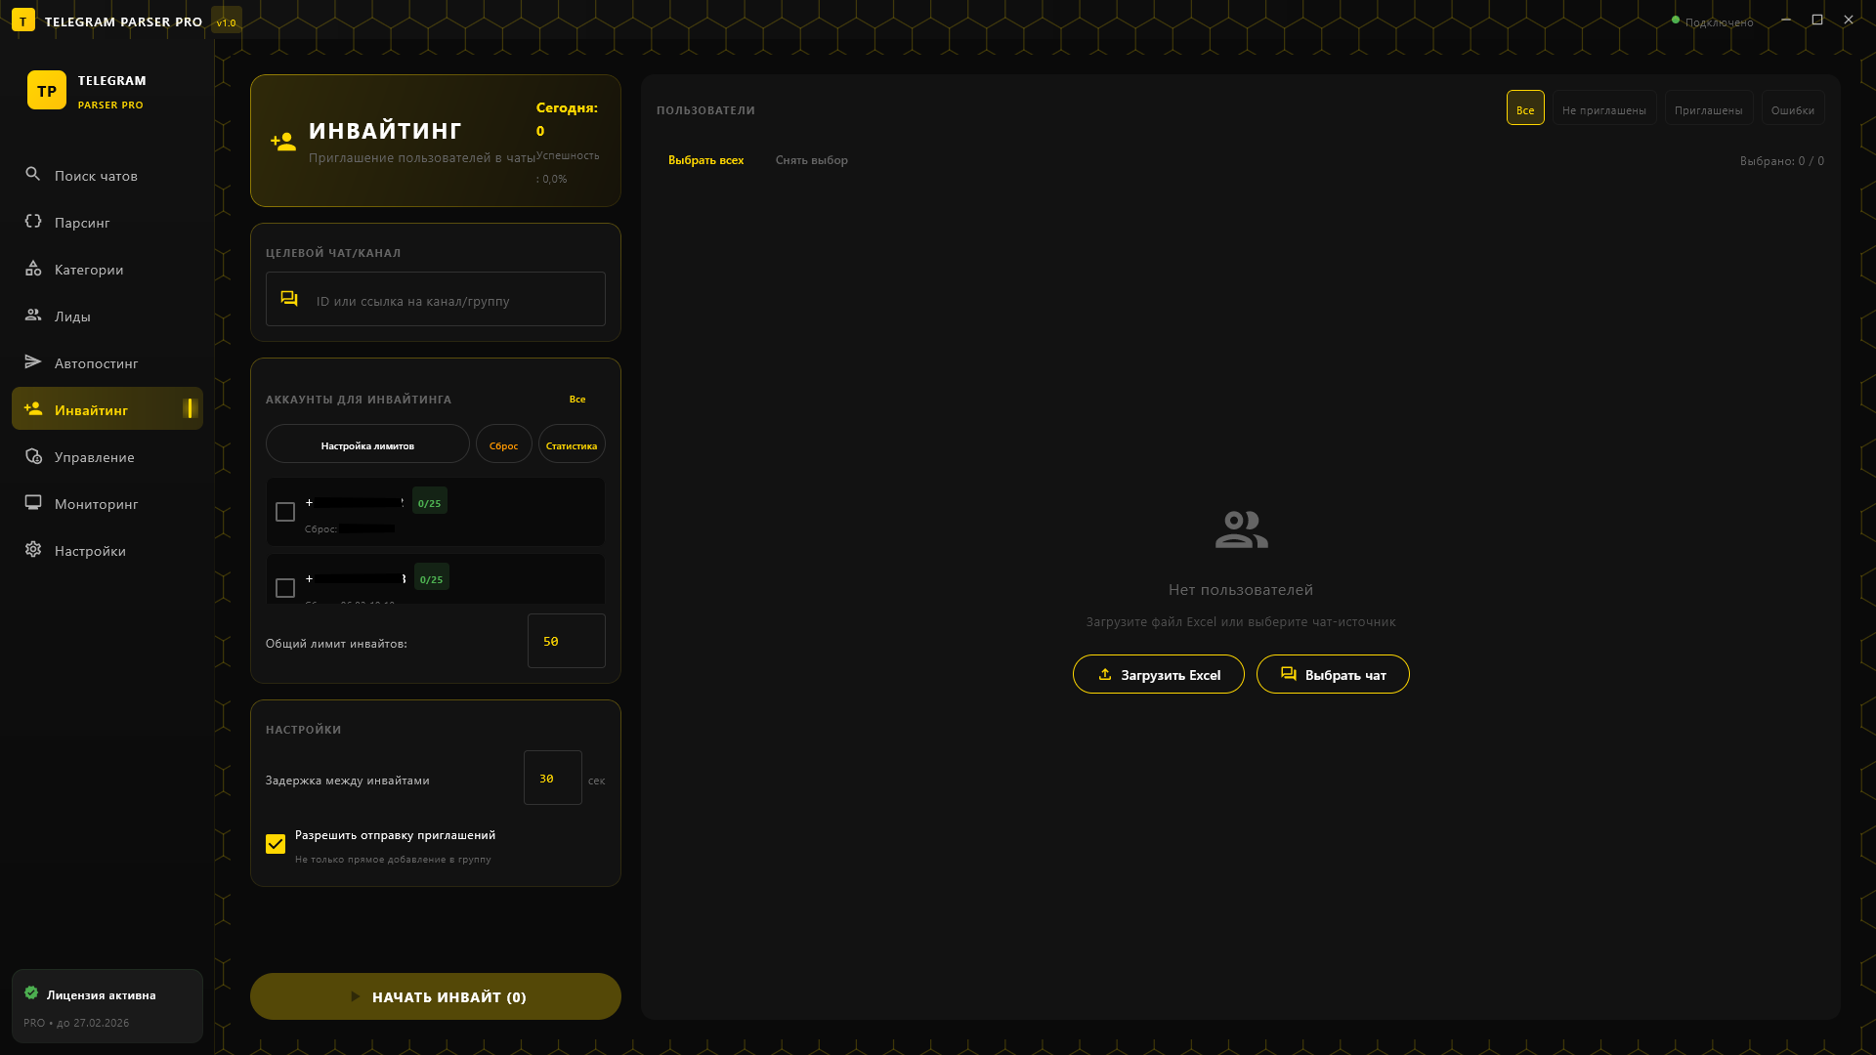The height and width of the screenshot is (1055, 1876).
Task: Open Лиды people icon in sidebar
Action: coord(33,315)
